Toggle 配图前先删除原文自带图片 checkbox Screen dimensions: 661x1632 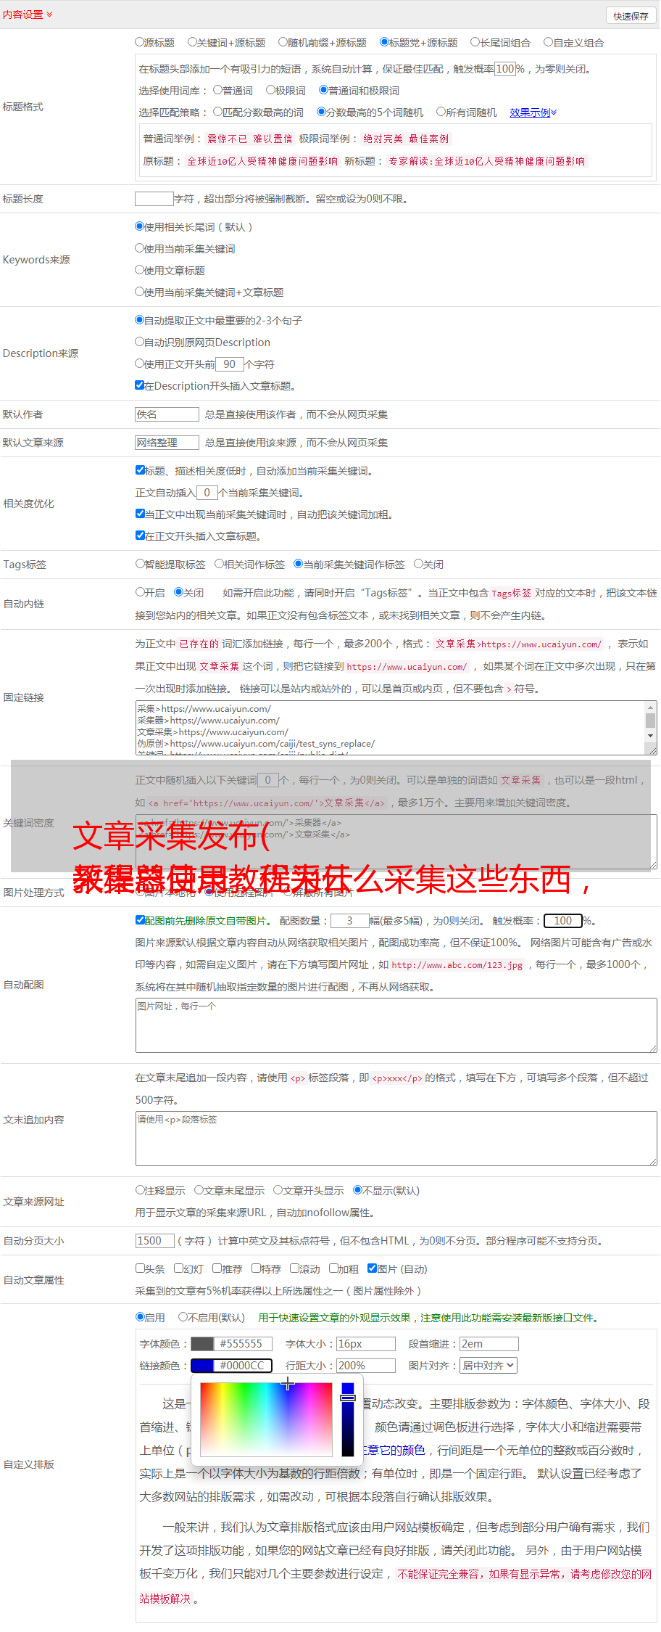coord(141,920)
